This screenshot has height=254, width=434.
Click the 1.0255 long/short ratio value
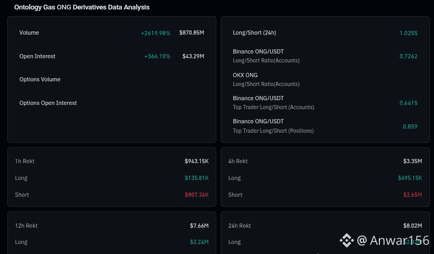408,33
